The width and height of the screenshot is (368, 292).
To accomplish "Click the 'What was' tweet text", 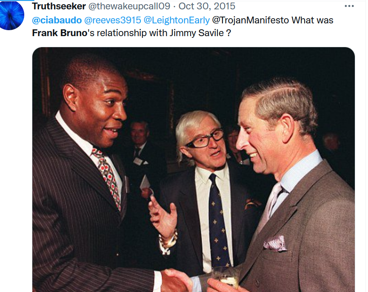I will click(312, 20).
